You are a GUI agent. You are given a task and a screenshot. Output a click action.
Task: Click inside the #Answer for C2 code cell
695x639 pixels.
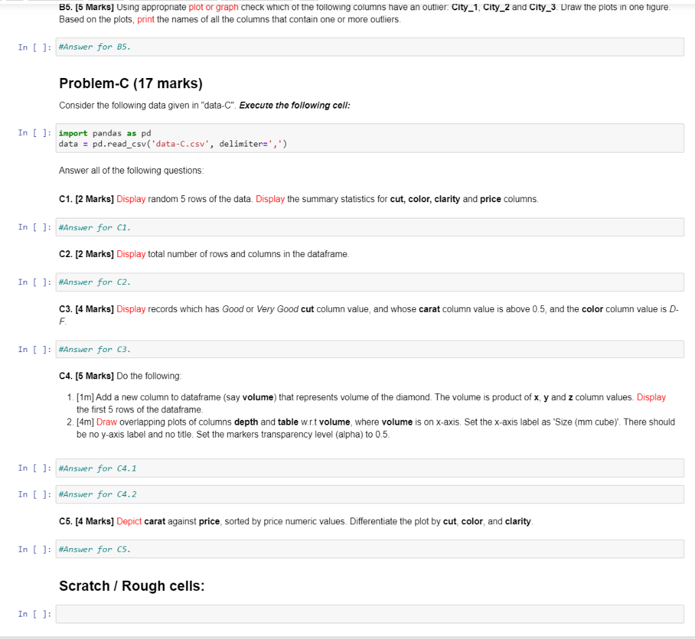(271, 282)
